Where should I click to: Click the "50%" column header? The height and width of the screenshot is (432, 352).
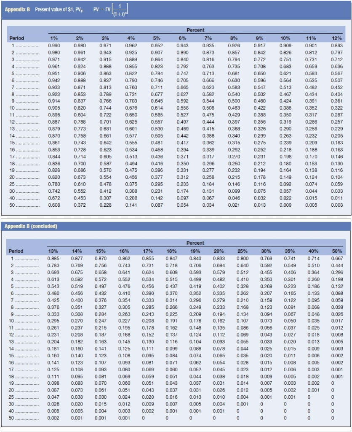click(x=337, y=251)
